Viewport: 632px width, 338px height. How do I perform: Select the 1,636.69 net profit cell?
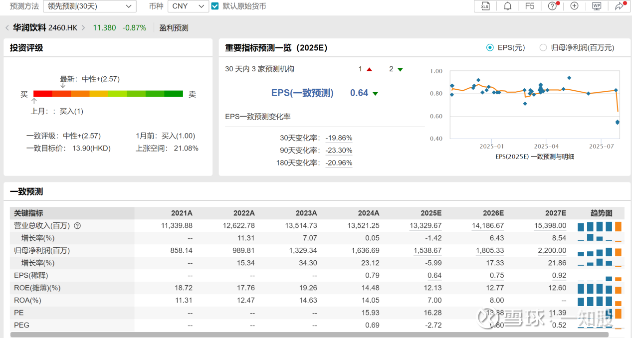[366, 251]
